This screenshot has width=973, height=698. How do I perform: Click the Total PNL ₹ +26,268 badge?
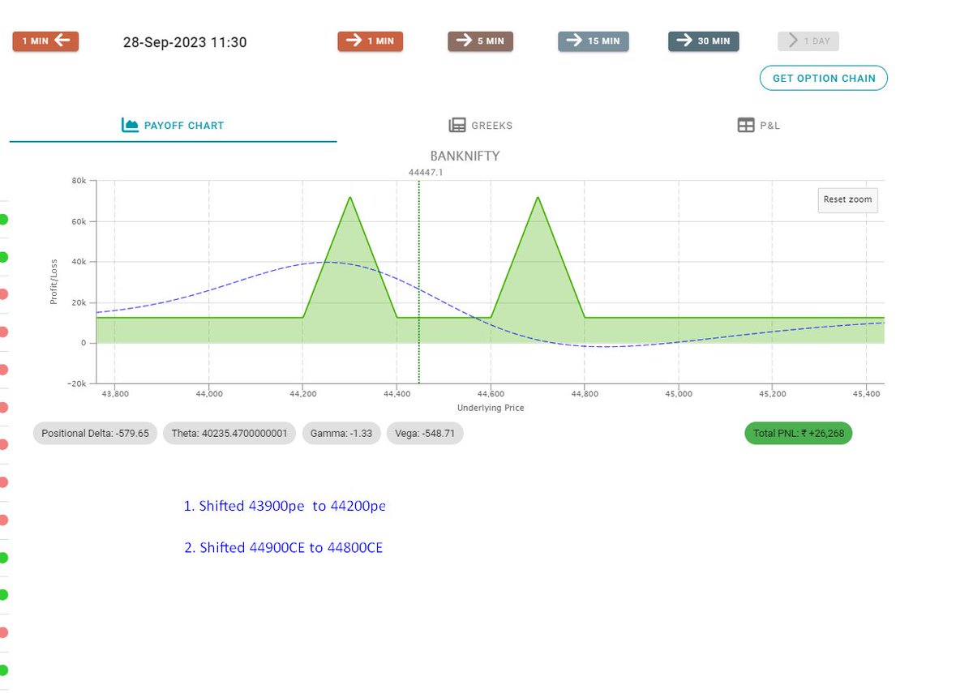tap(799, 434)
